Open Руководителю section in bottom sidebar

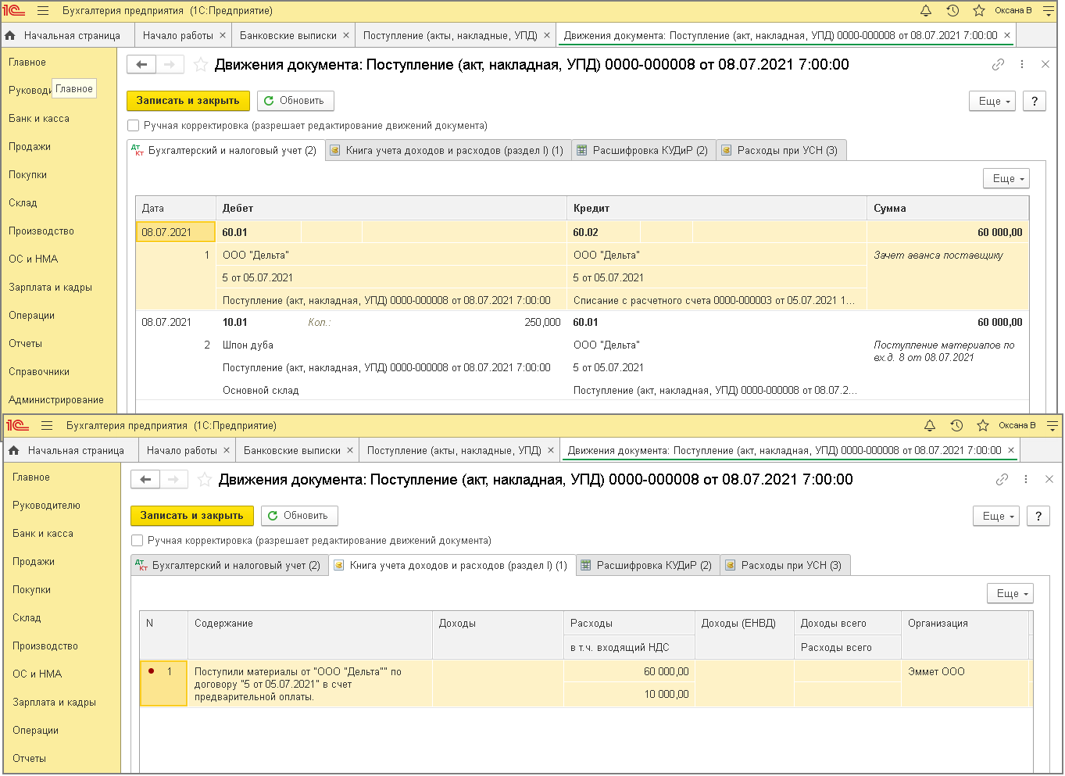(46, 506)
